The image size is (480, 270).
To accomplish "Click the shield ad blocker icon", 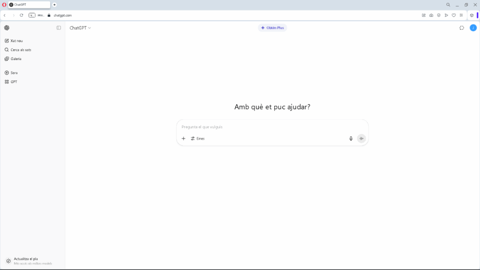I will pyautogui.click(x=439, y=15).
